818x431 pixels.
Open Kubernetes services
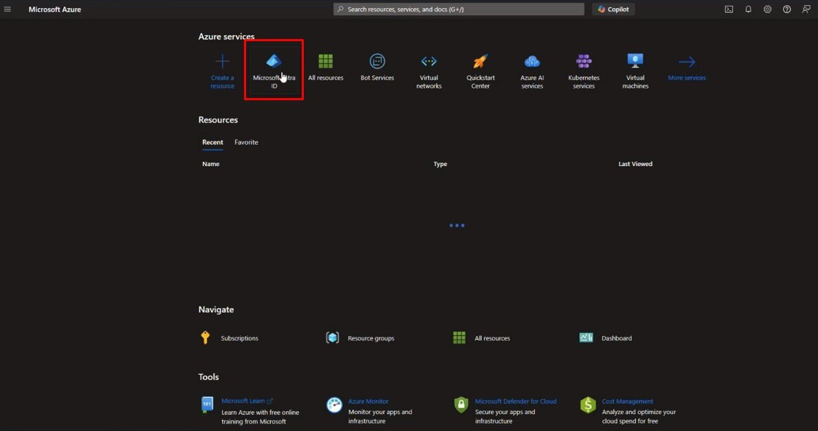pos(584,71)
